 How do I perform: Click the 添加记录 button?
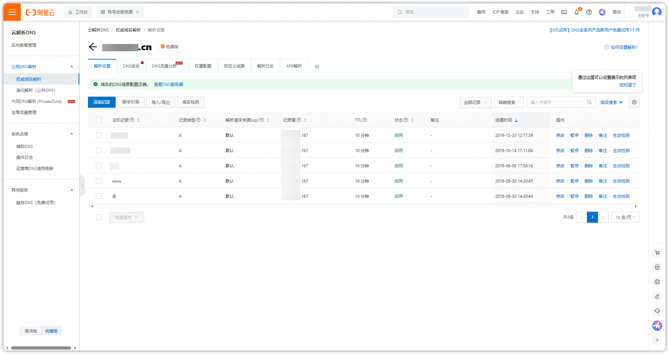pyautogui.click(x=101, y=102)
